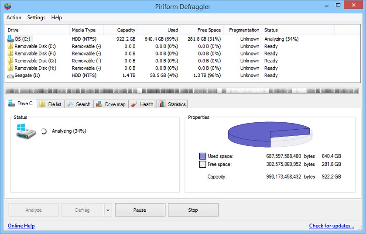Click the Windows drive icon on Drive C: tab

coord(11,103)
